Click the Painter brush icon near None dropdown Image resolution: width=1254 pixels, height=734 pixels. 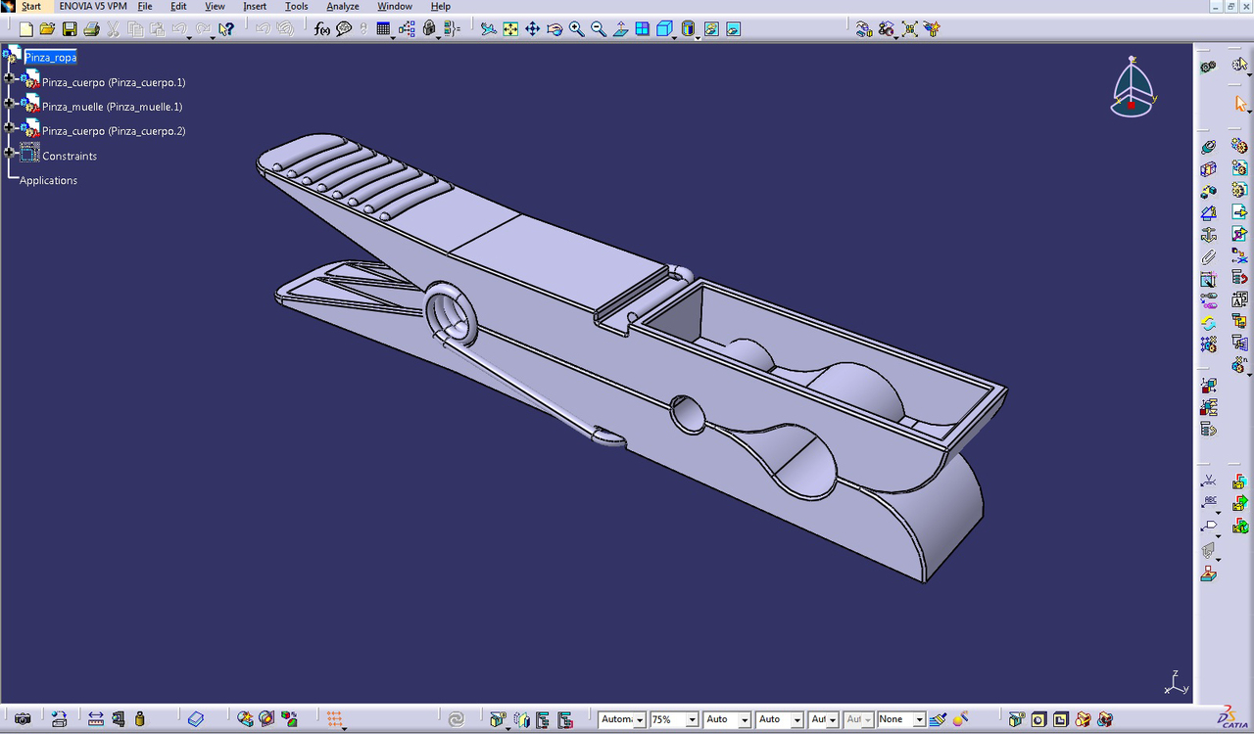pyautogui.click(x=938, y=719)
